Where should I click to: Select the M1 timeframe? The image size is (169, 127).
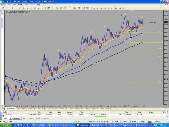(x=94, y=8)
